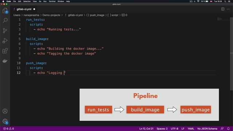Open the macOS Control Center icon

point(229,1)
